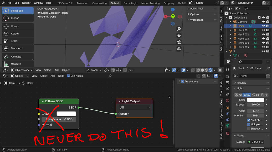The width and height of the screenshot is (272, 152).
Task: Click the Surface Diffuse shader button
Action: [x=255, y=142]
